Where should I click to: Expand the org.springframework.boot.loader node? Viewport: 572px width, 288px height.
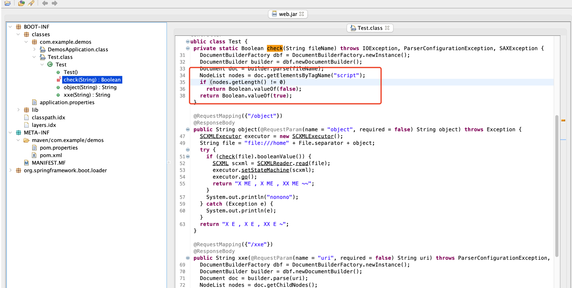(x=10, y=170)
